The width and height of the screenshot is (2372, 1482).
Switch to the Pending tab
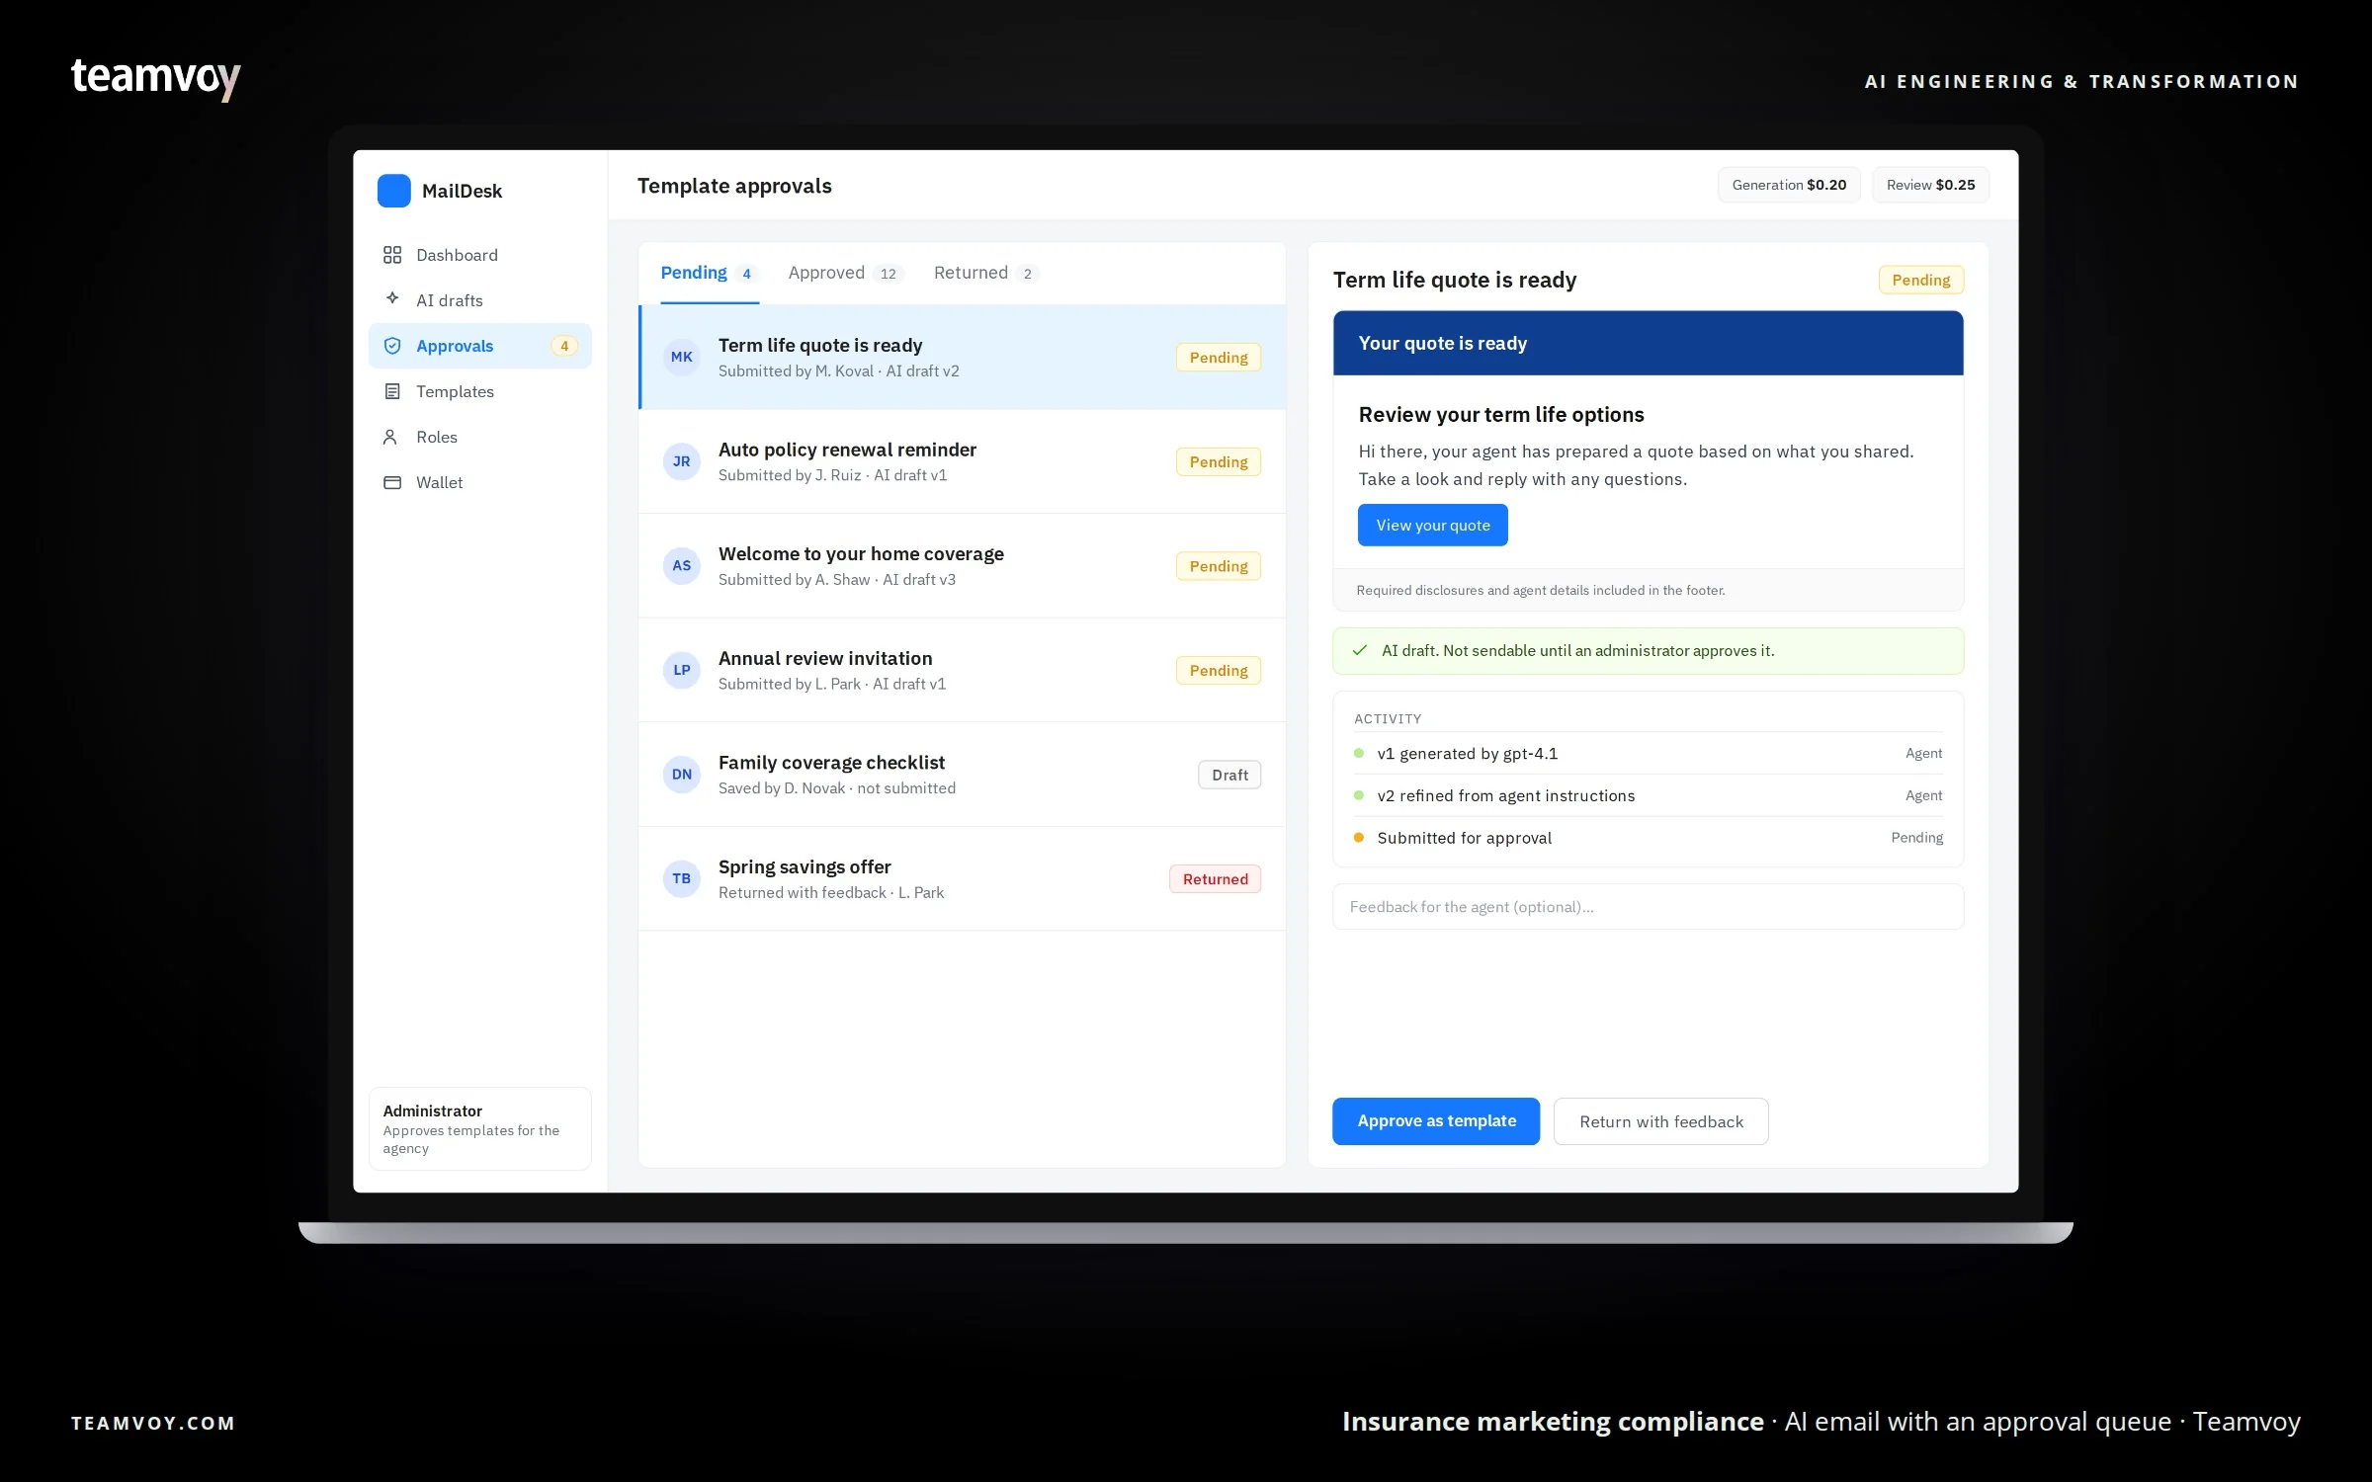point(709,274)
